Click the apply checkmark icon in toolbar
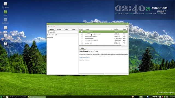This screenshot has height=98, width=175. tap(51, 26)
